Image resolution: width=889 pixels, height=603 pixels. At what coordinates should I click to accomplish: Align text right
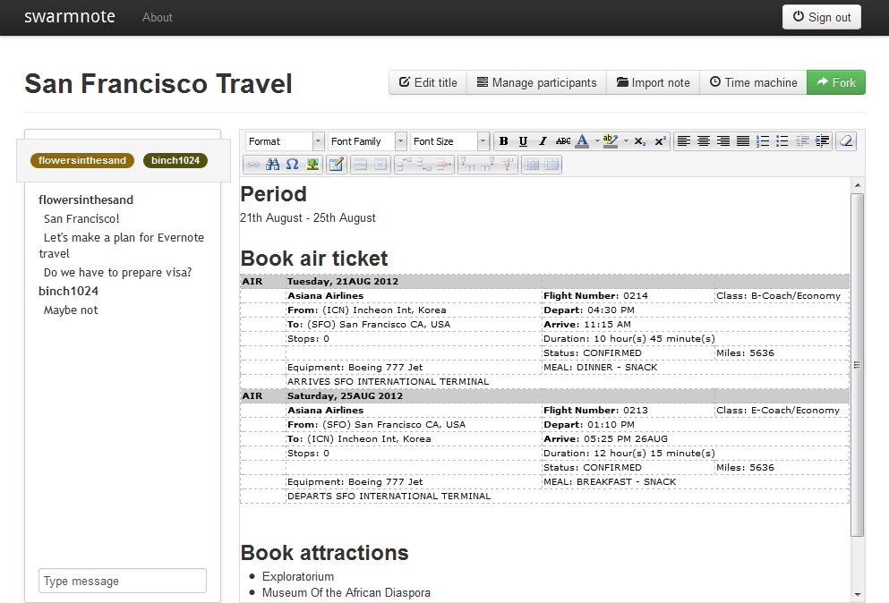pos(722,141)
